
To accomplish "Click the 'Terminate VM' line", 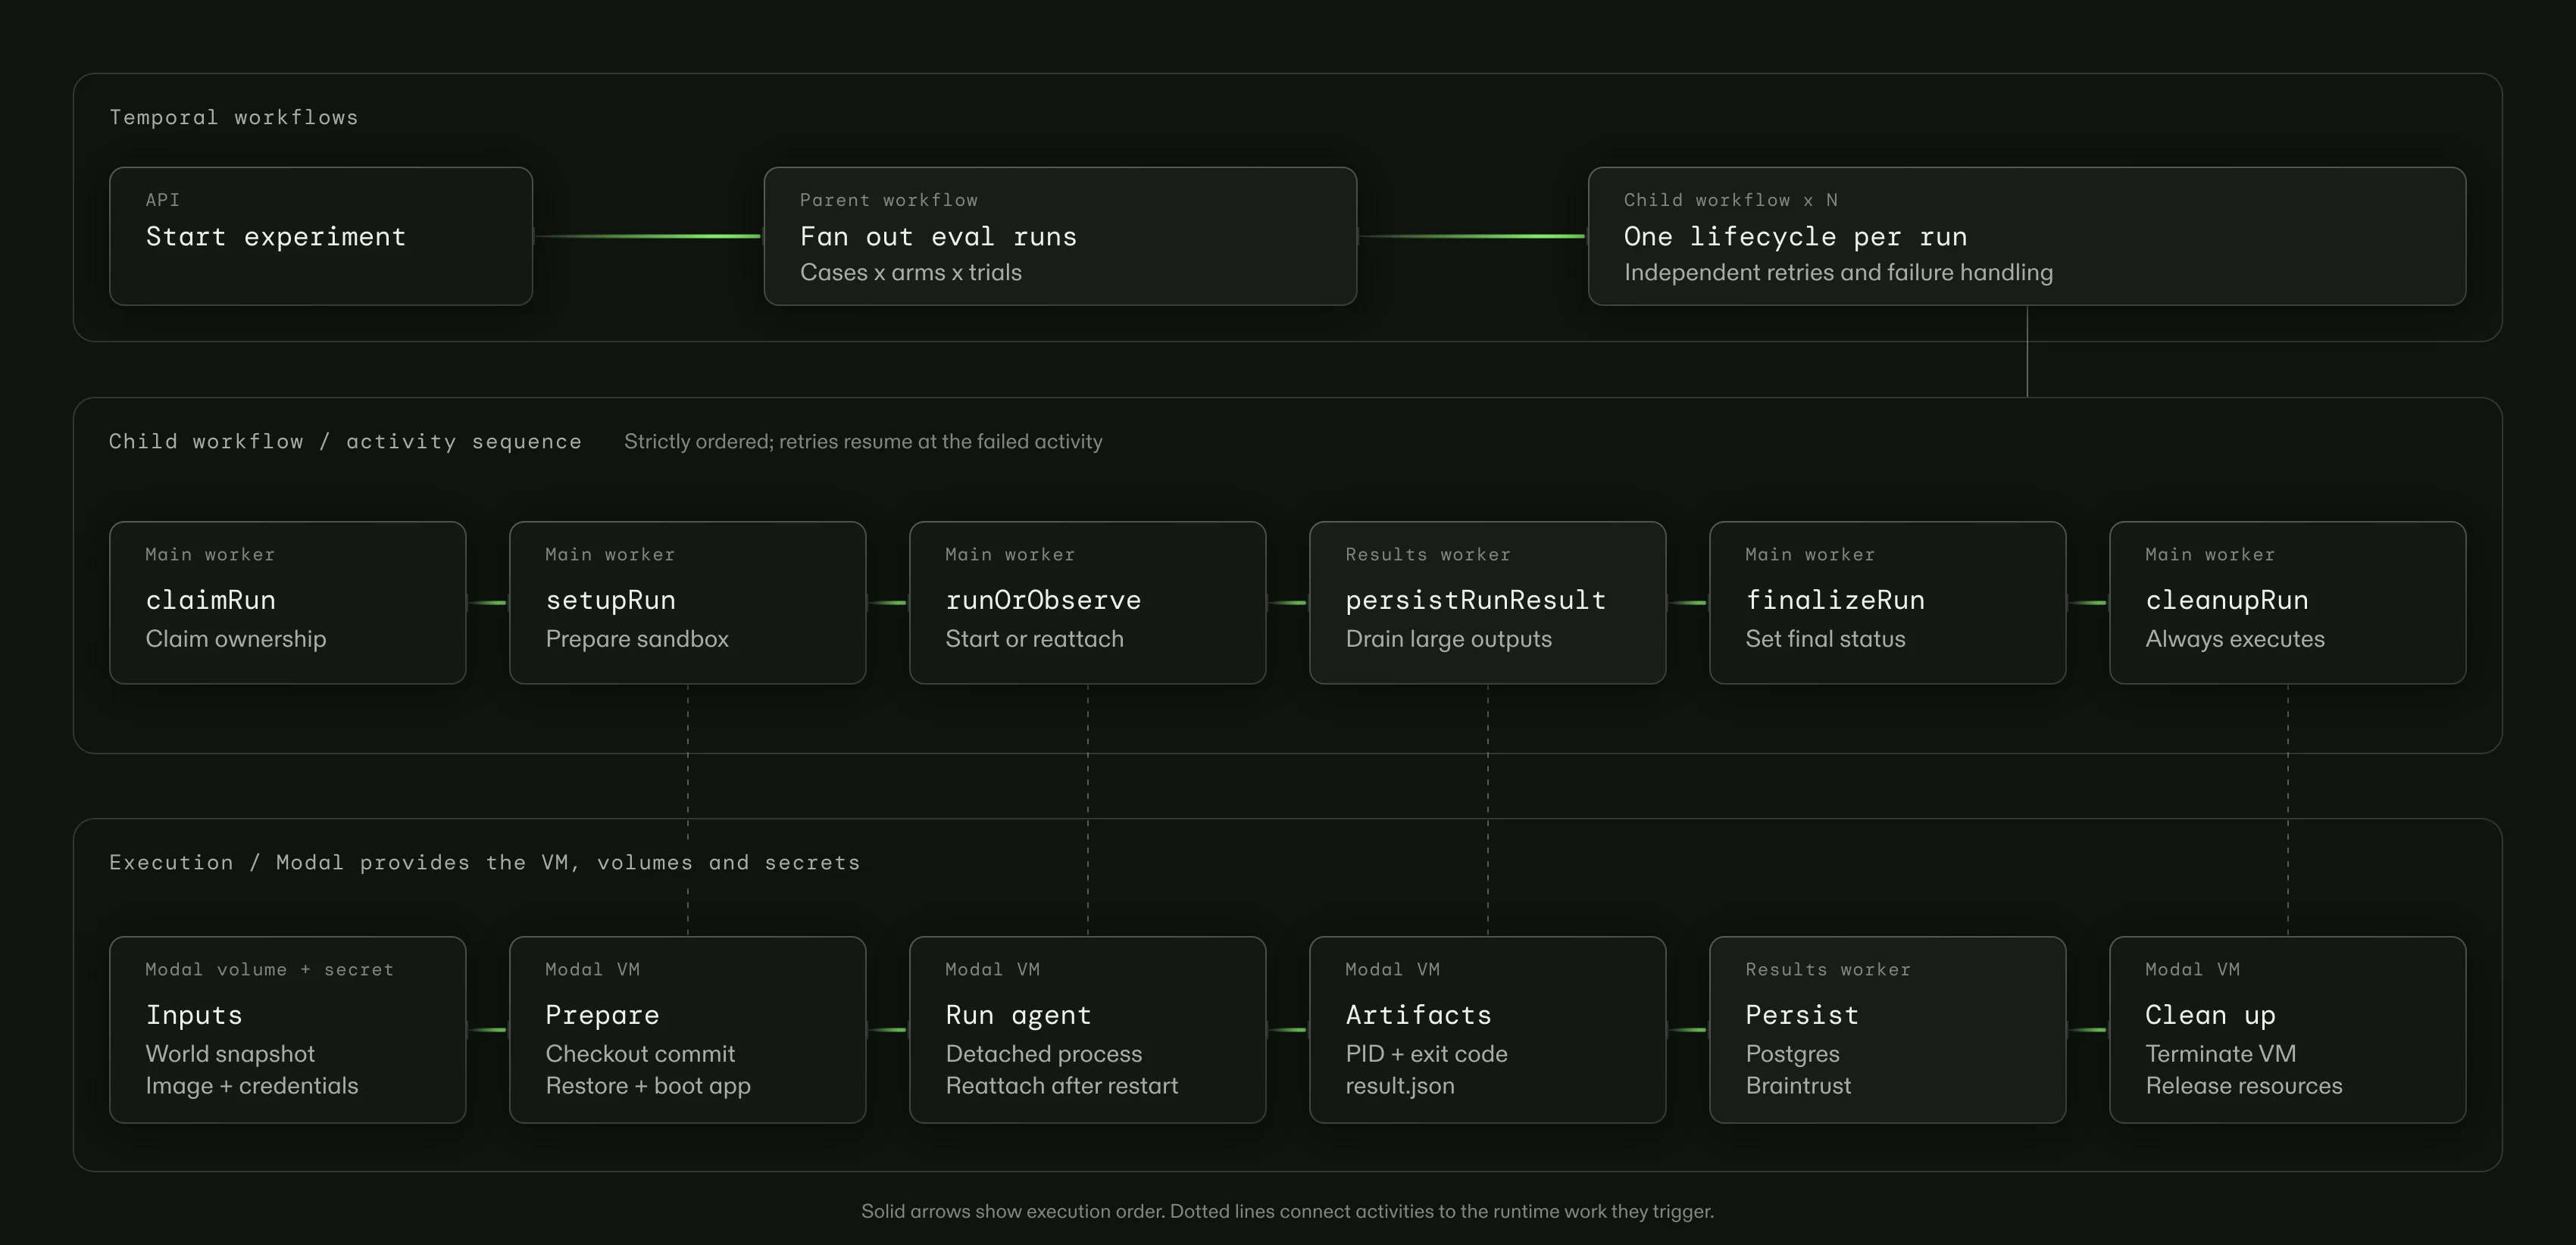I will [2221, 1053].
